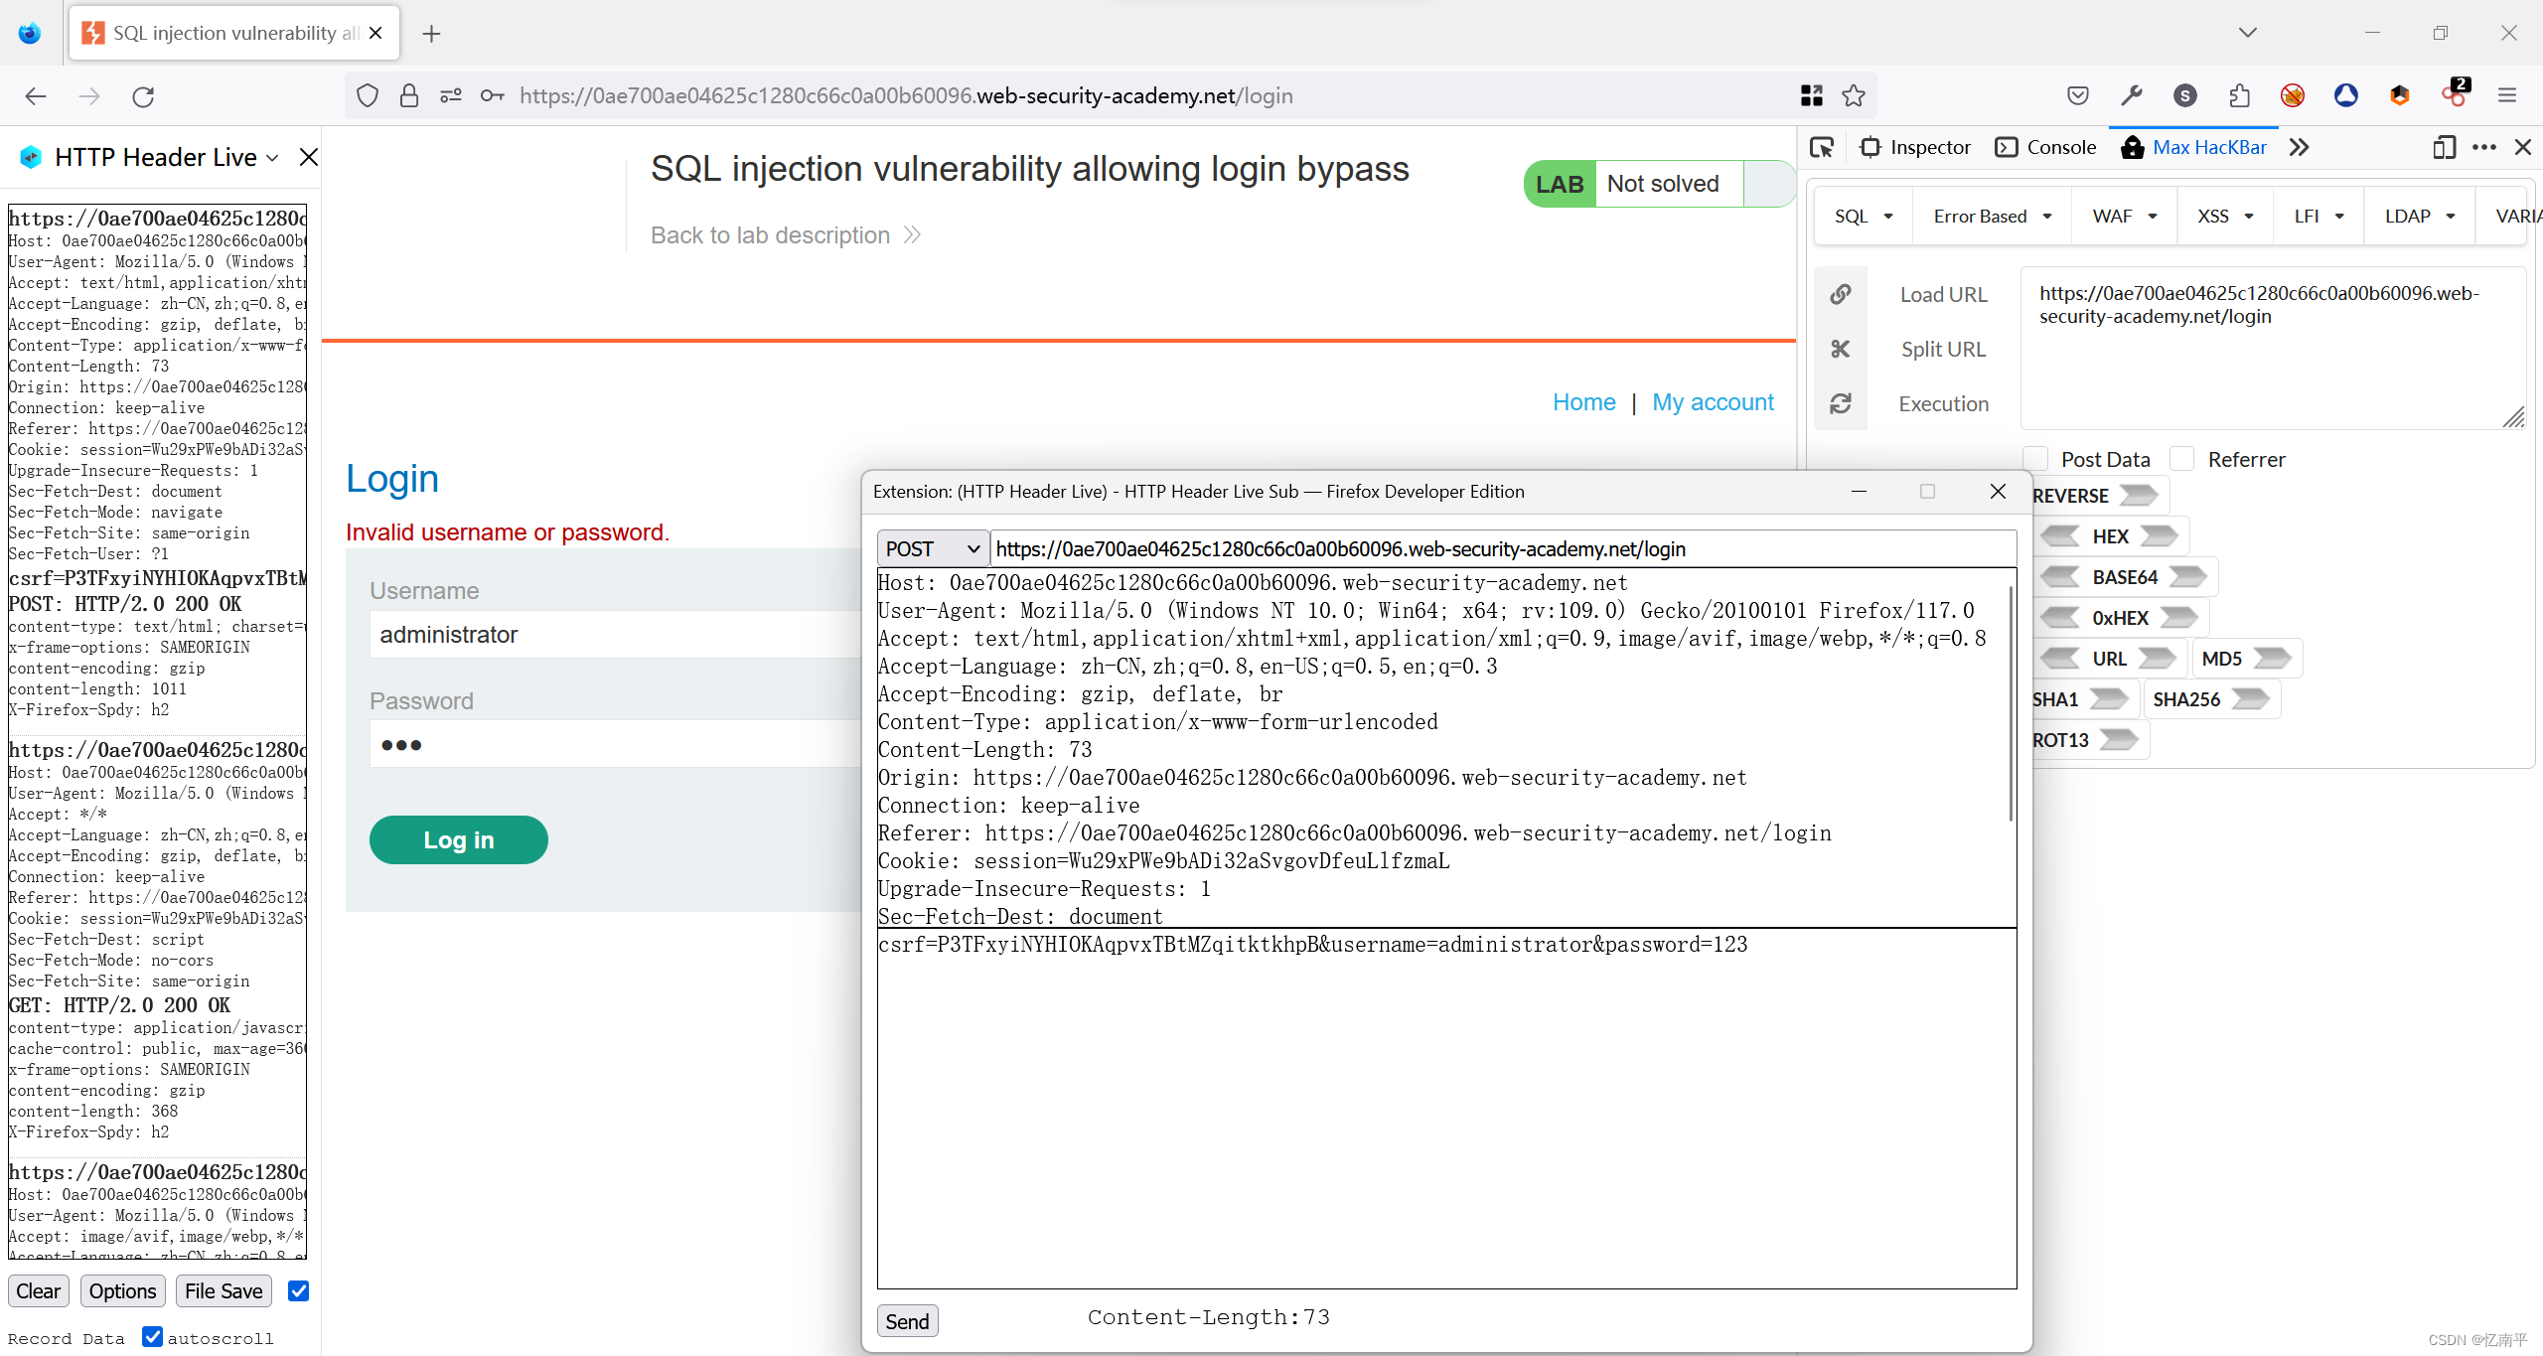Click the browser address bar URL

click(906, 95)
